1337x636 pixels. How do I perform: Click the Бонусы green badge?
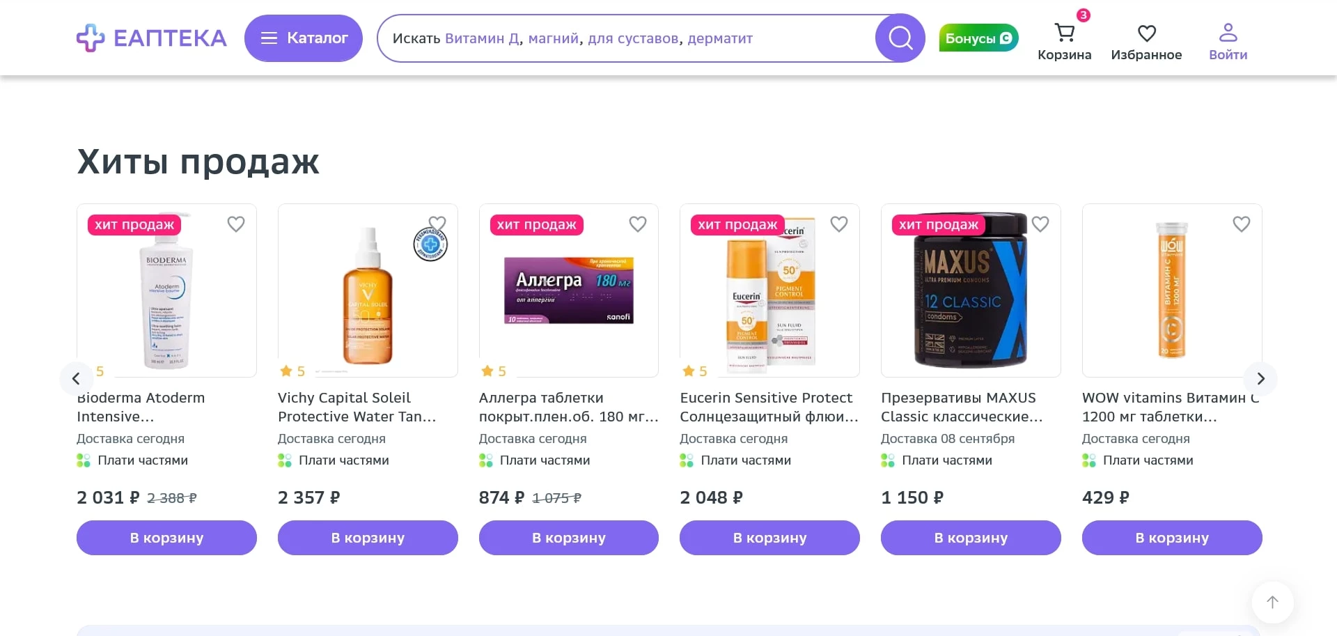(x=978, y=38)
